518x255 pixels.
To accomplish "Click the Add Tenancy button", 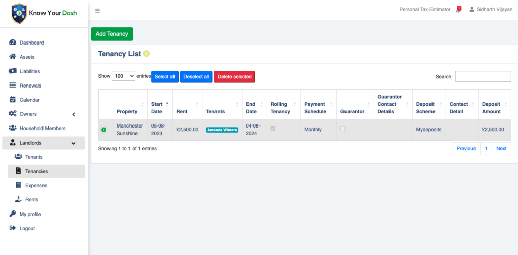I will 112,34.
